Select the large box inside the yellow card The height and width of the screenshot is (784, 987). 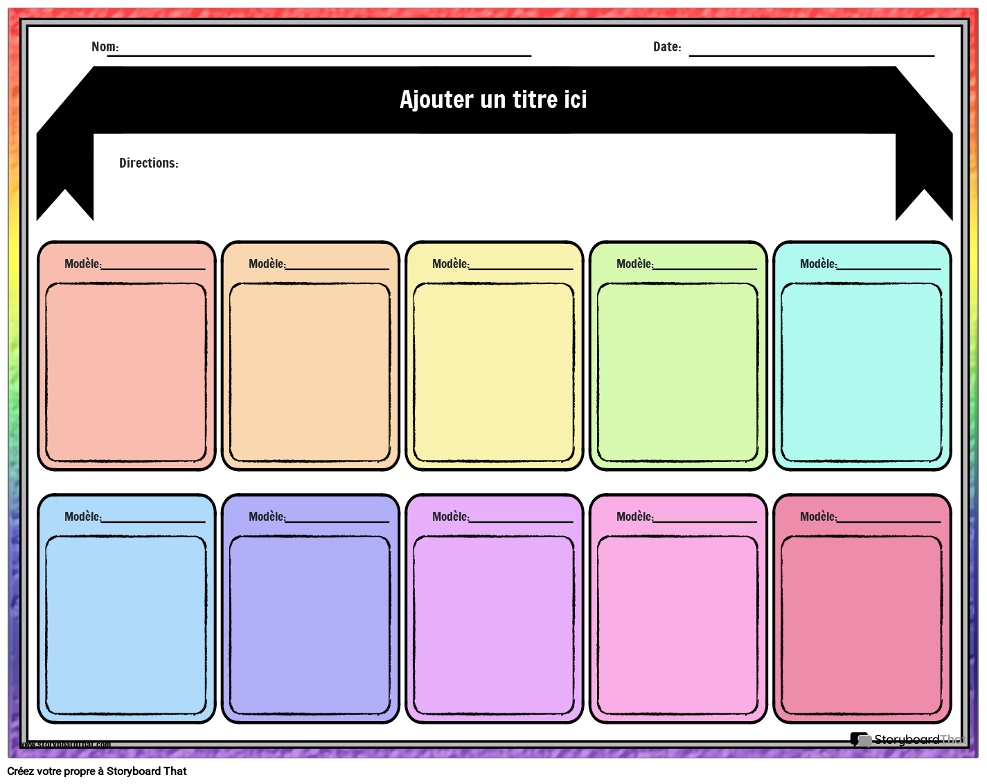pos(494,373)
